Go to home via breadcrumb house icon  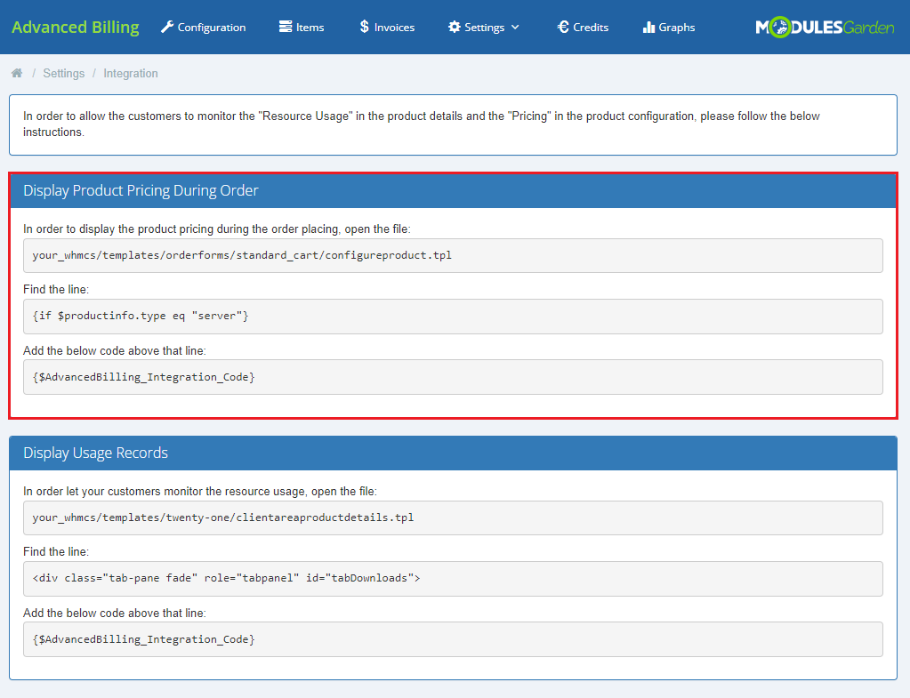17,73
